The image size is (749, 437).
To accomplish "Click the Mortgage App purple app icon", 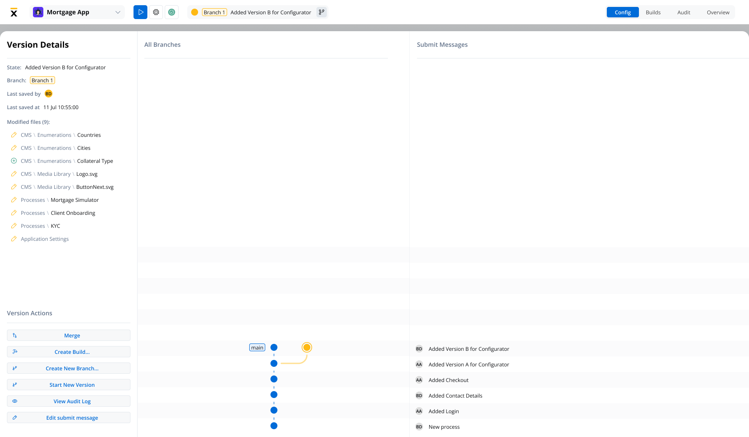I will point(38,12).
